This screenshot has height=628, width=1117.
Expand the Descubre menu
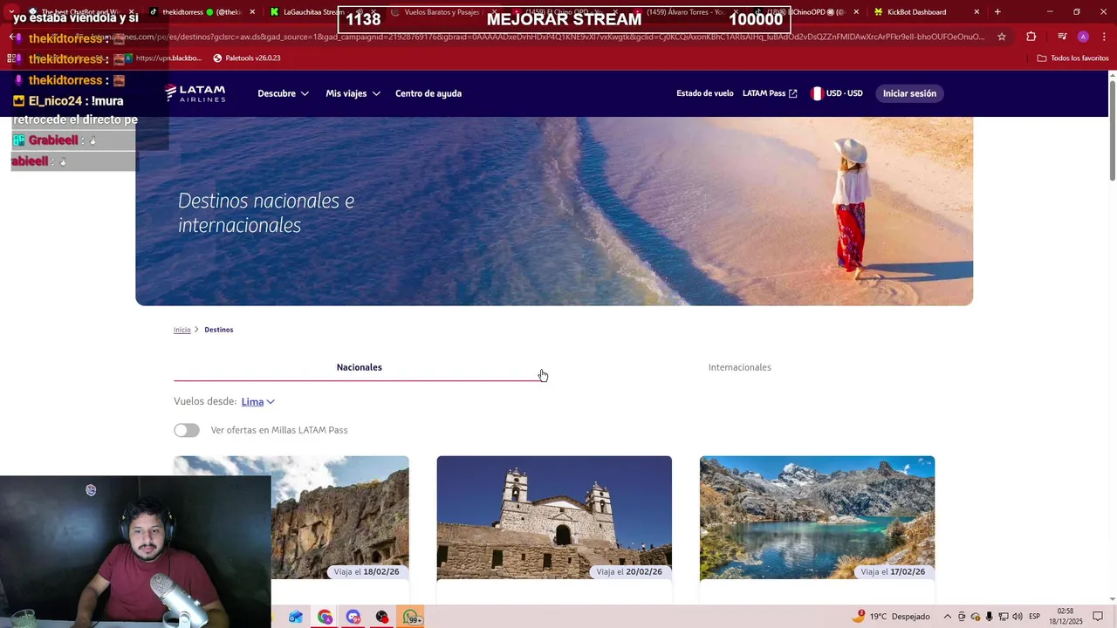tap(283, 93)
